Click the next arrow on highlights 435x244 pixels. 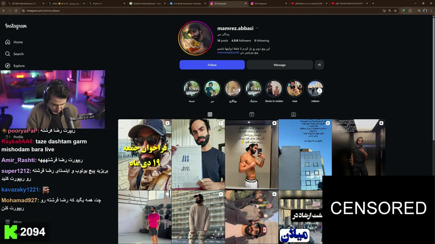tap(319, 90)
